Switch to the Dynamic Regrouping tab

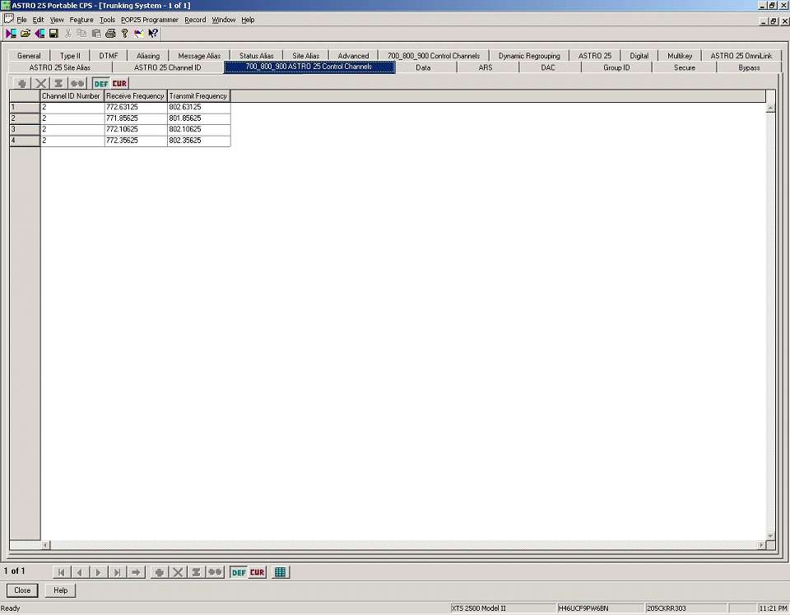click(529, 56)
